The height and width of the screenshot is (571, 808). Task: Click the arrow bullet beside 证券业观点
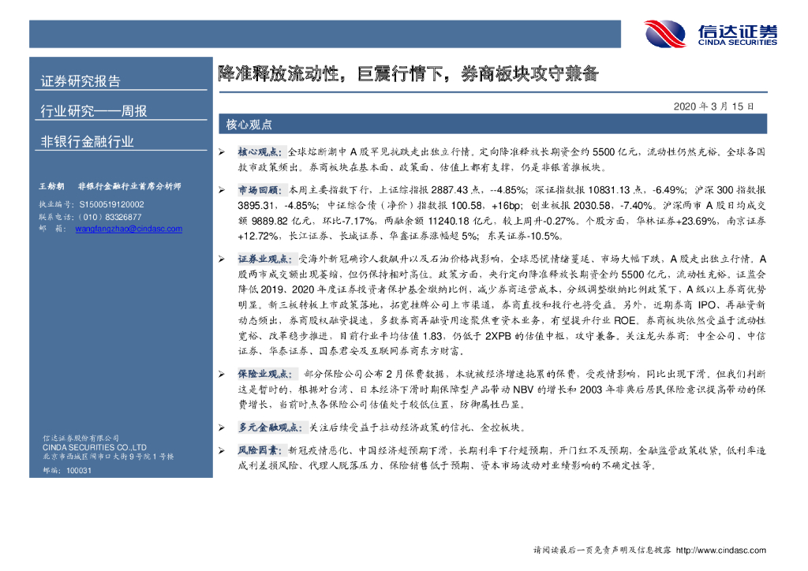pyautogui.click(x=222, y=259)
